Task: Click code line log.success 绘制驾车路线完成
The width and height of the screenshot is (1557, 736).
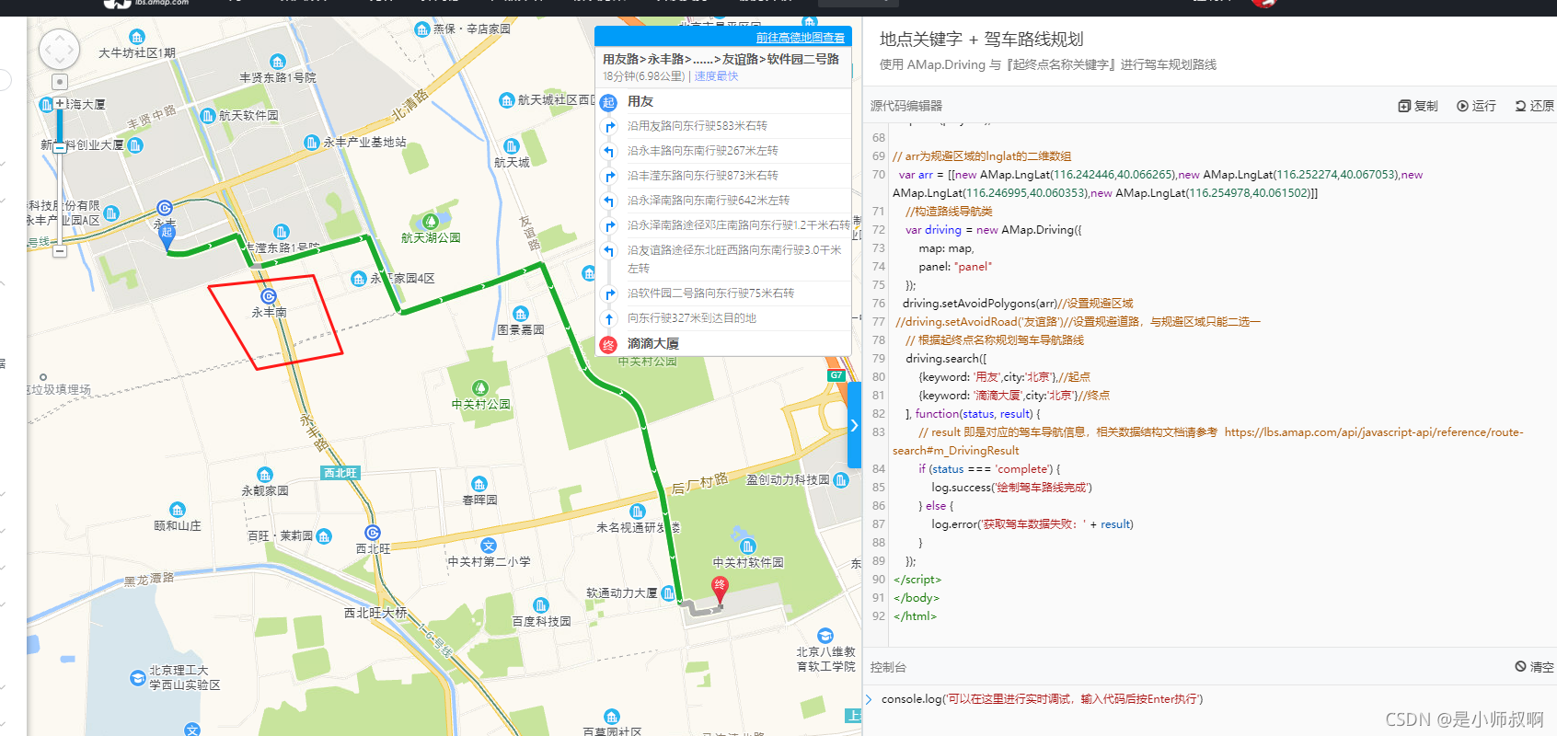Action: (1011, 488)
